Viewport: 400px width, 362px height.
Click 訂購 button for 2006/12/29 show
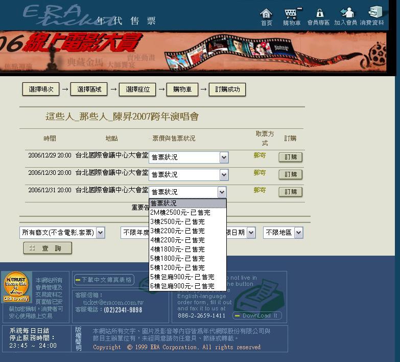pos(291,157)
